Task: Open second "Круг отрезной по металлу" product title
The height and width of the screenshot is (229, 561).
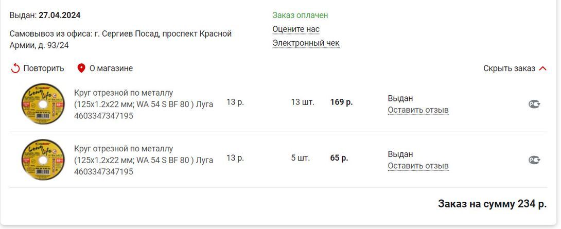Action: [124, 149]
